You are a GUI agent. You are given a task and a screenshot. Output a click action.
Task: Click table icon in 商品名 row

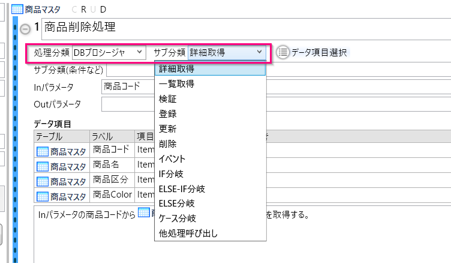tap(43, 166)
